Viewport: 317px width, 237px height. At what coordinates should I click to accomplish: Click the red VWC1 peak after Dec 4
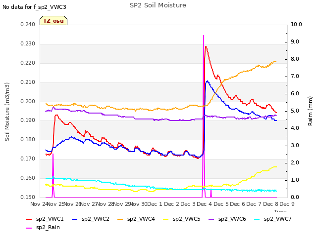click(206, 47)
